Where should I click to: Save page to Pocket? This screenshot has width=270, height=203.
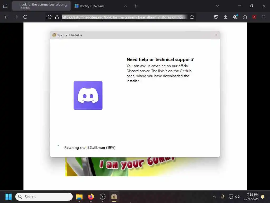(216, 17)
